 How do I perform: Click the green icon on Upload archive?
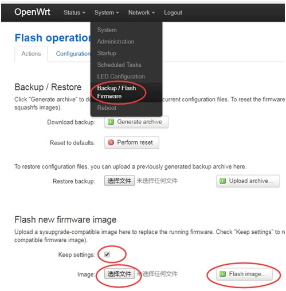click(x=222, y=181)
